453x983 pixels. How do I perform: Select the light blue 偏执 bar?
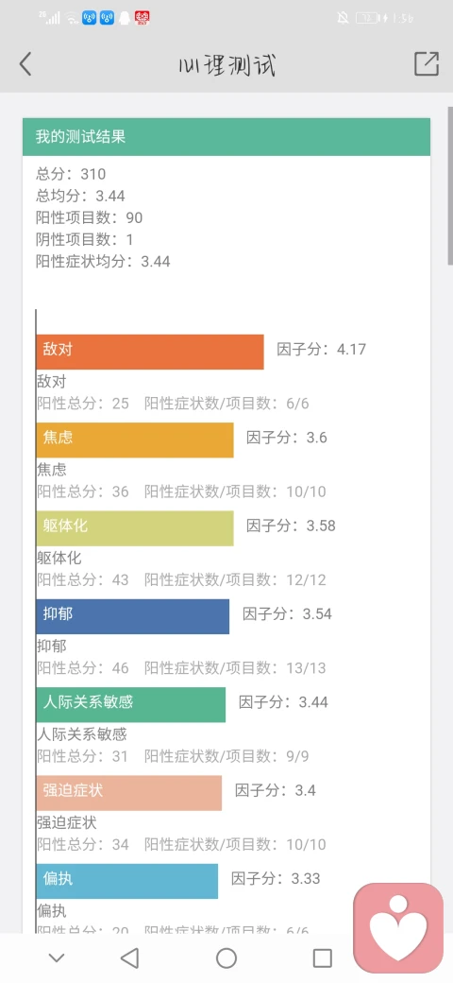click(x=127, y=881)
